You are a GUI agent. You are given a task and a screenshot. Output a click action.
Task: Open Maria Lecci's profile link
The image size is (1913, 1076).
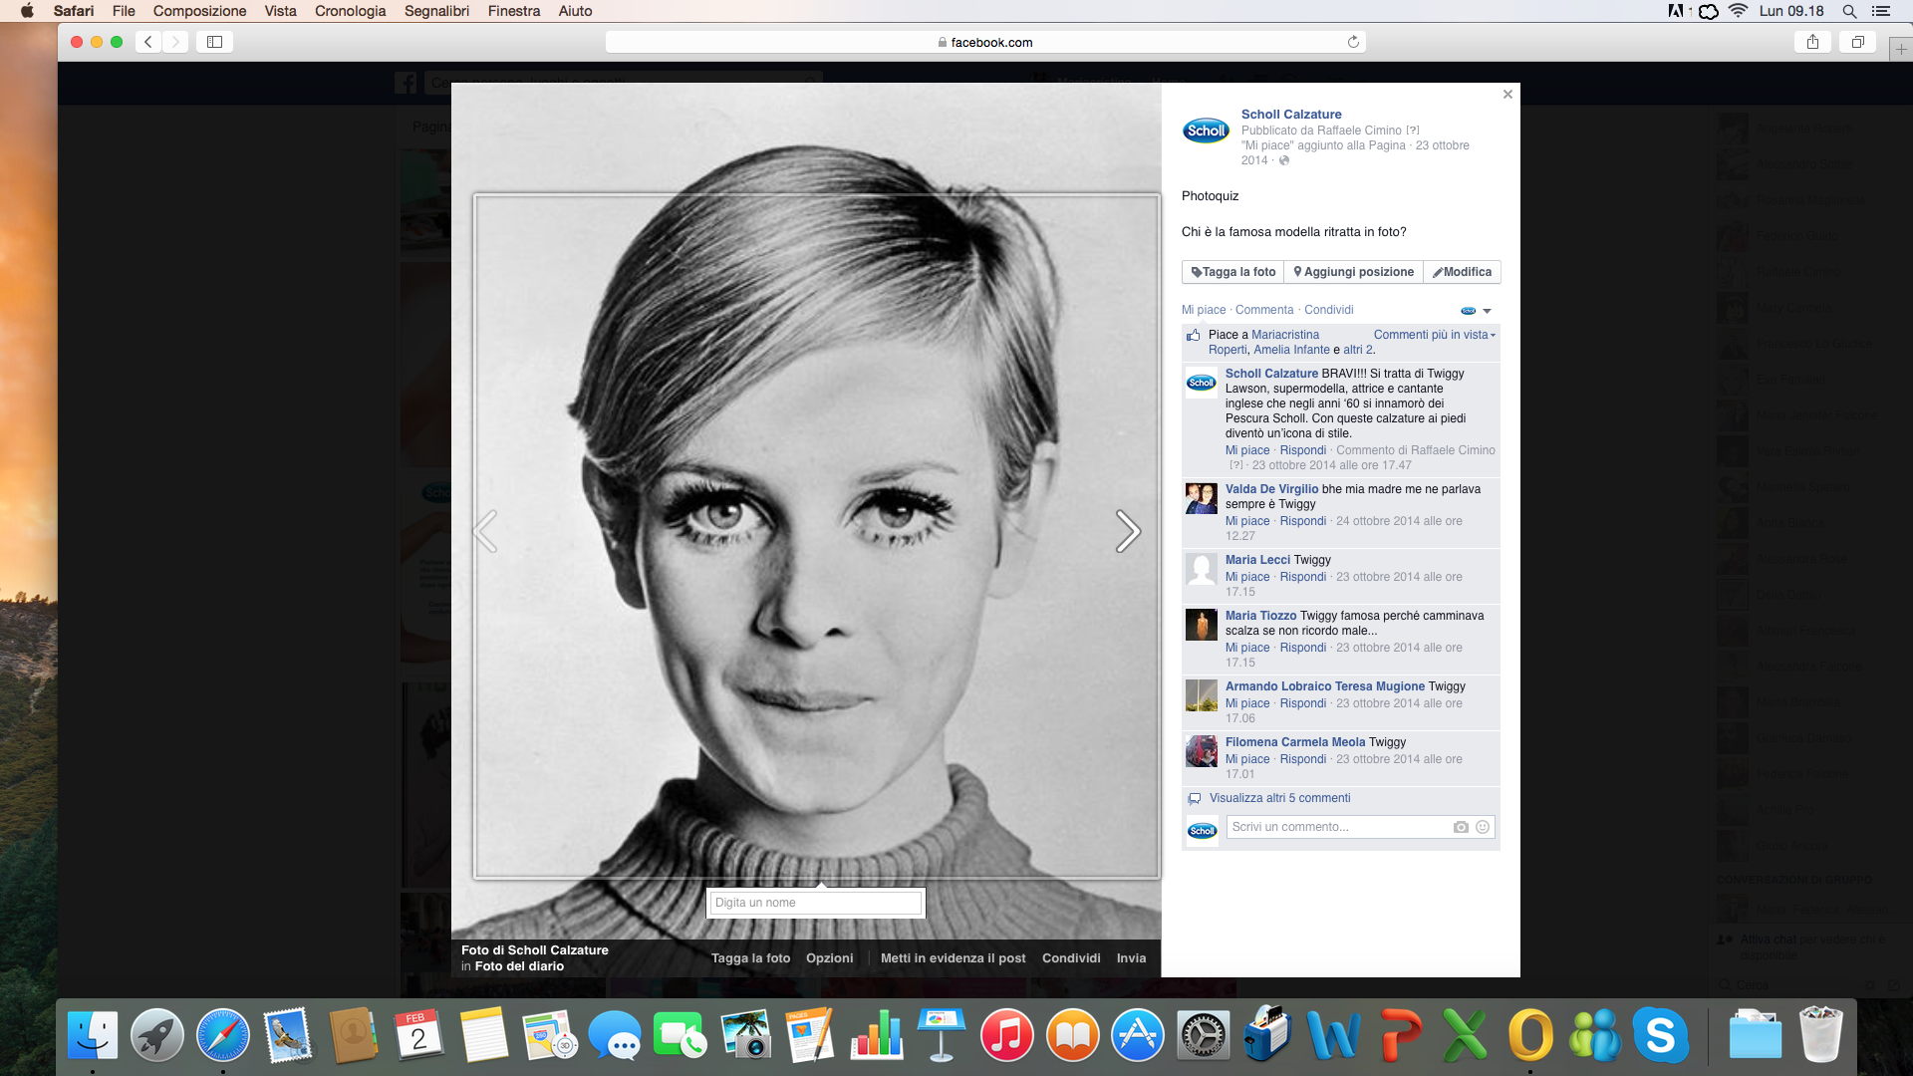pos(1257,560)
